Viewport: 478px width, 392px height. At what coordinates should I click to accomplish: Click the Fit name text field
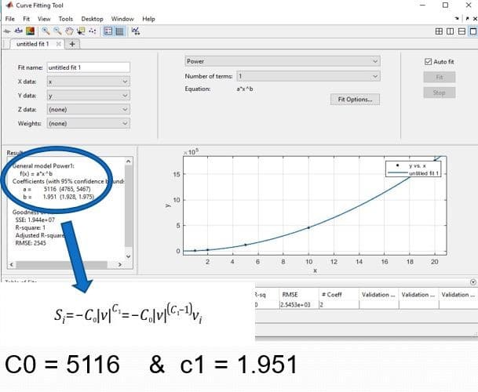tap(88, 67)
